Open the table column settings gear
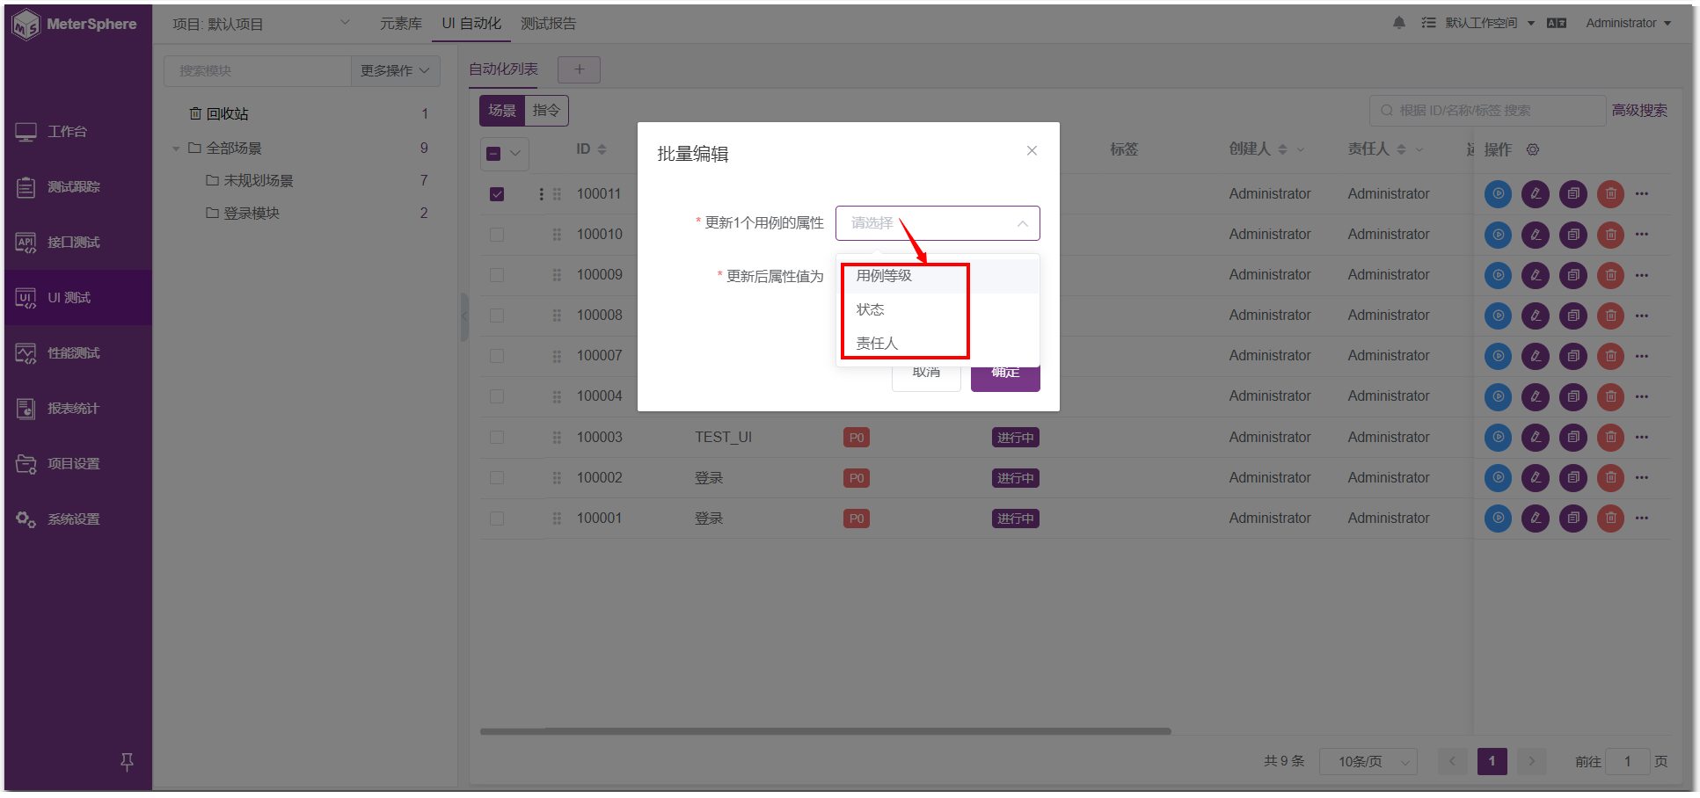The height and width of the screenshot is (798, 1700). click(x=1533, y=149)
